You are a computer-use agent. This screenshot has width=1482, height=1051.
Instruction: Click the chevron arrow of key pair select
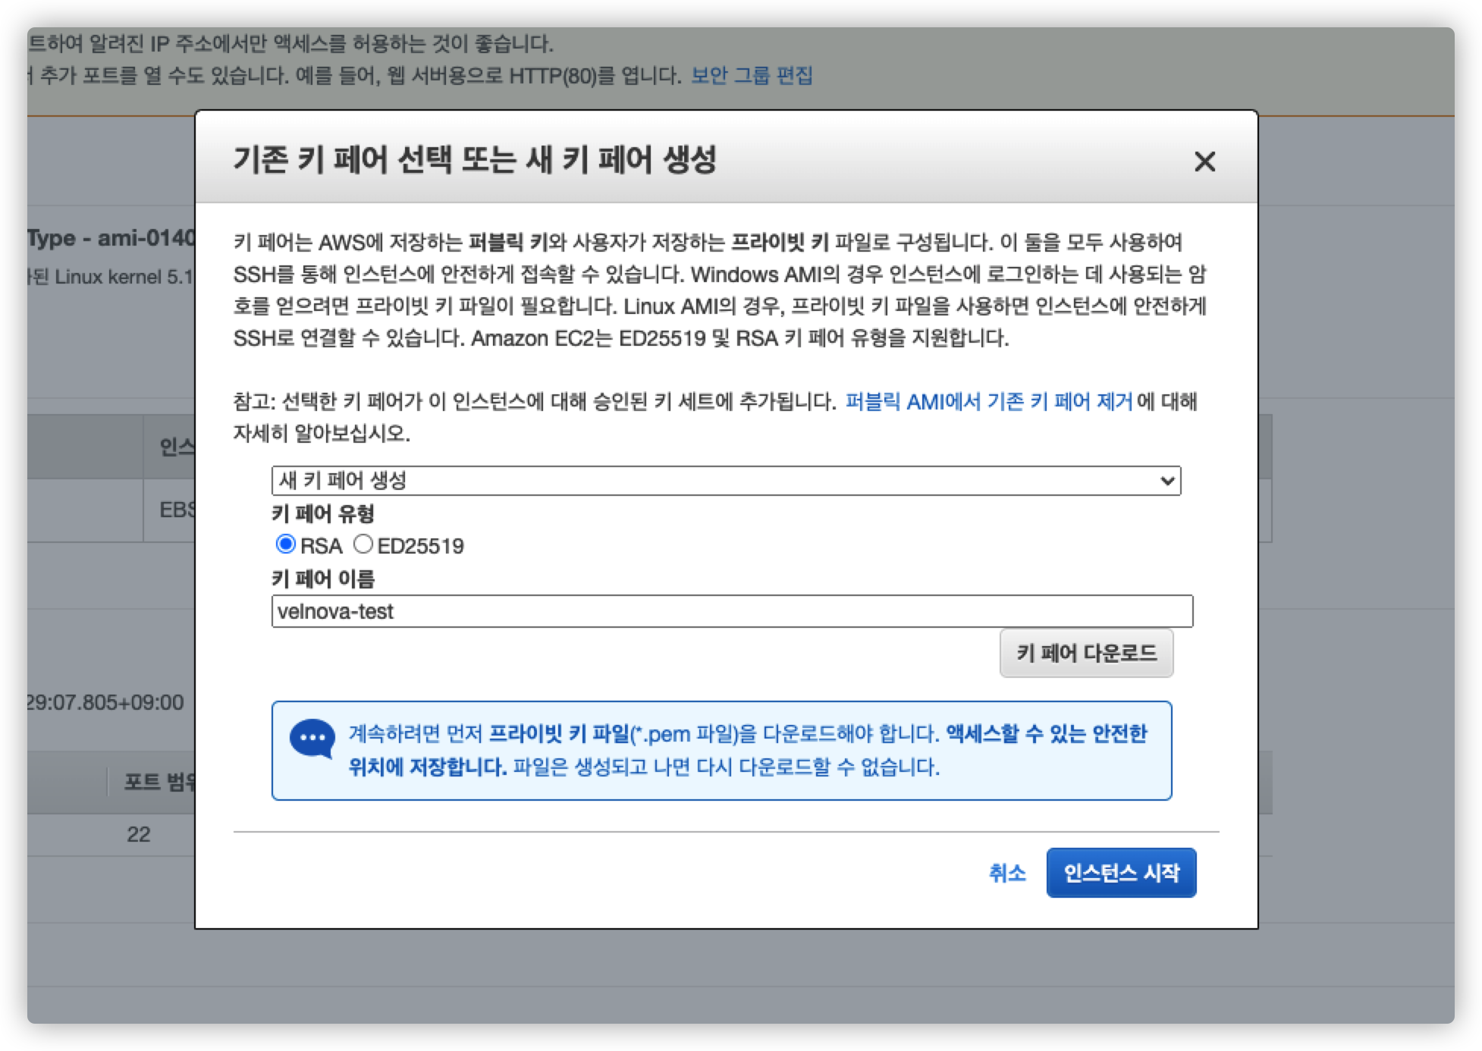tap(1167, 481)
